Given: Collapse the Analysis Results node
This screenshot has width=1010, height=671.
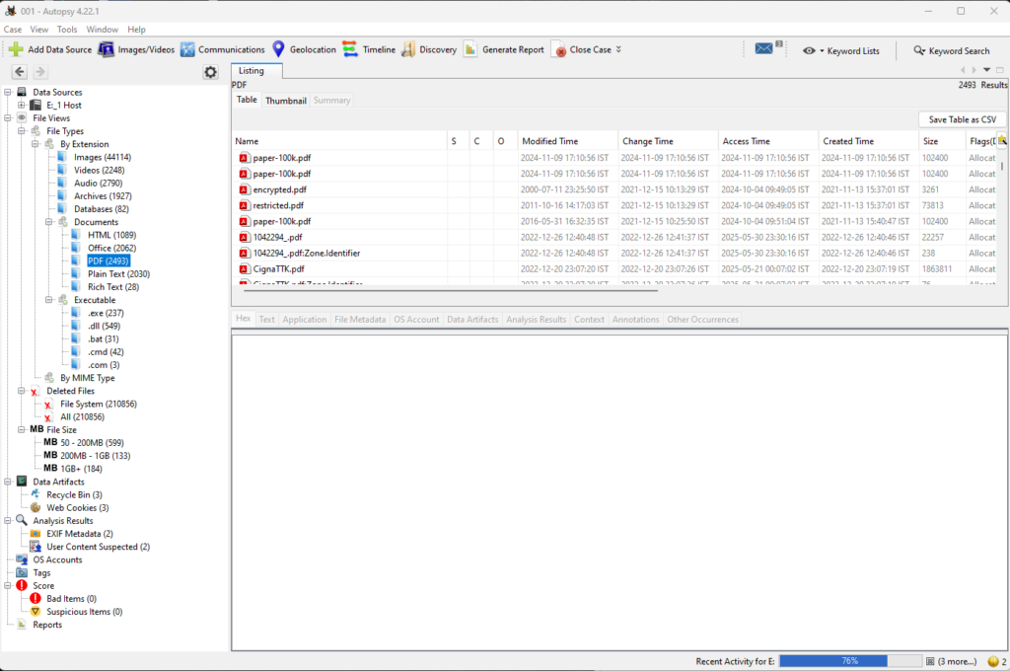Looking at the screenshot, I should (8, 521).
